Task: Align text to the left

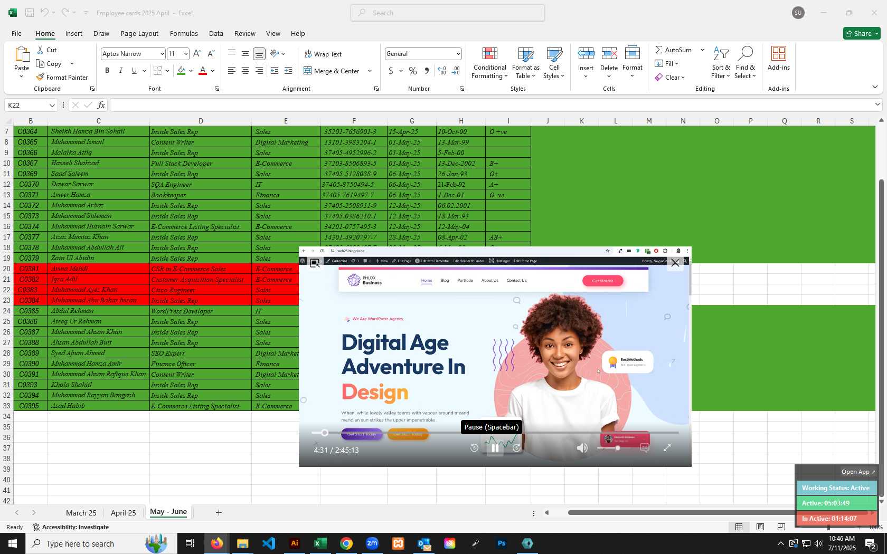Action: click(x=231, y=71)
